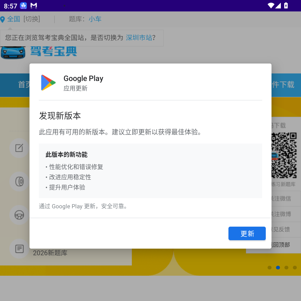Click the pencil edit circle icon
301x301 pixels.
19,148
